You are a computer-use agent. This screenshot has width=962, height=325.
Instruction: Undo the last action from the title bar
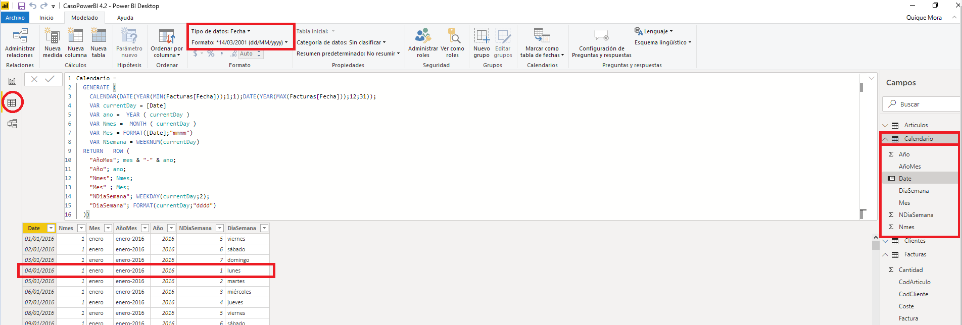[x=33, y=6]
